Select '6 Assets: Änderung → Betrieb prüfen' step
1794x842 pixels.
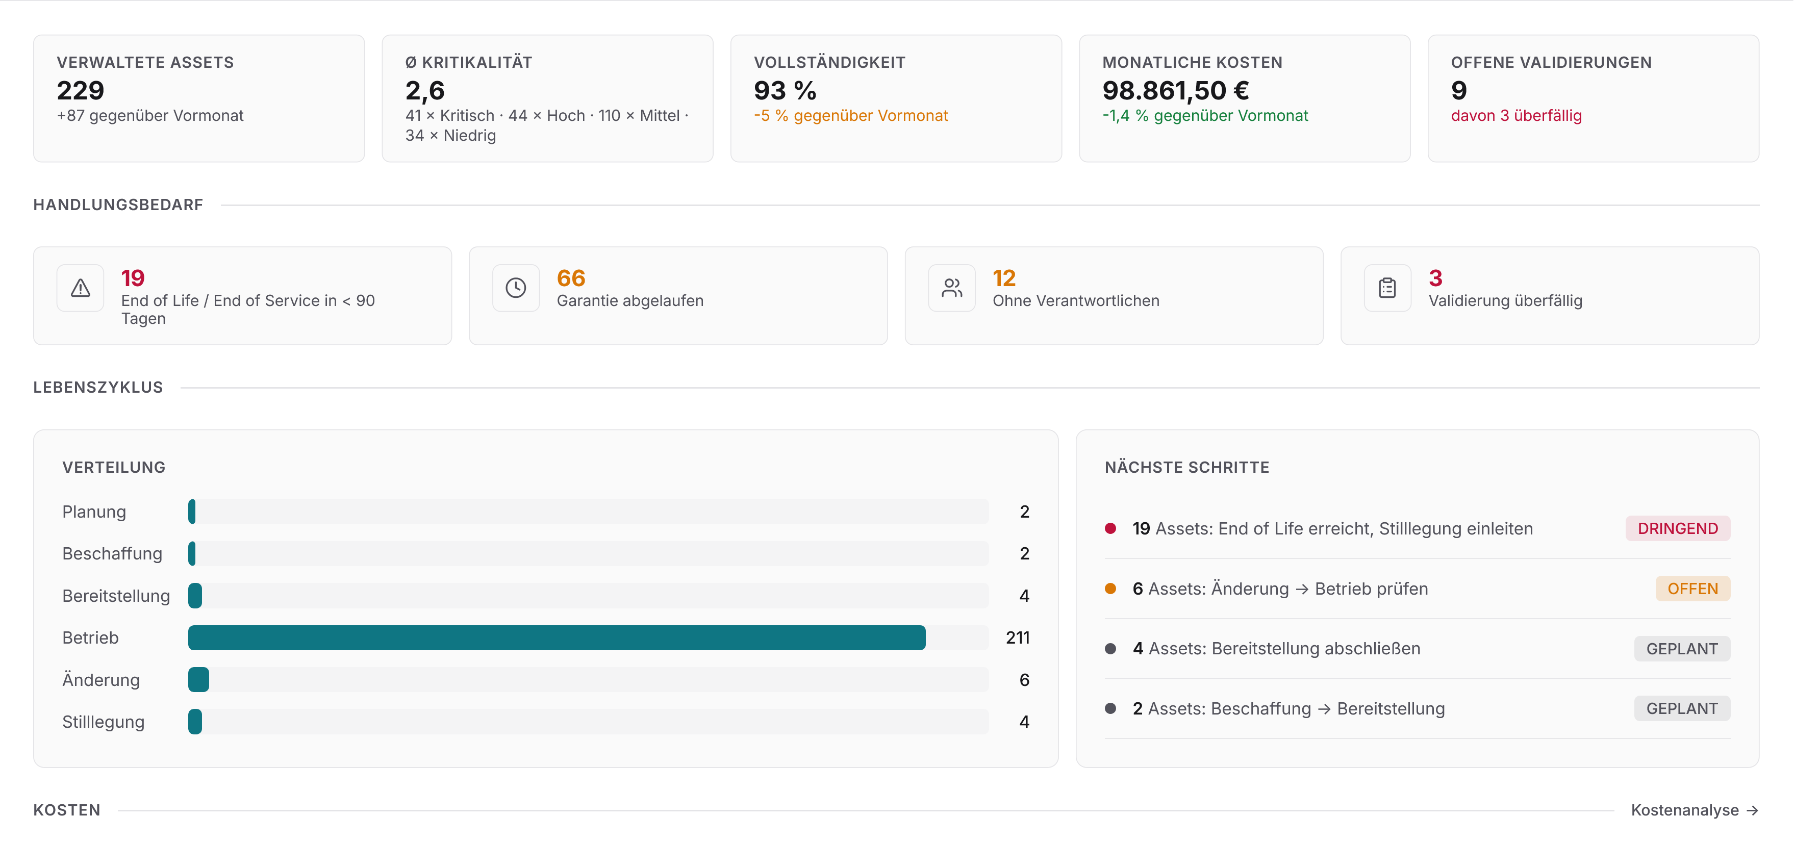pyautogui.click(x=1417, y=589)
